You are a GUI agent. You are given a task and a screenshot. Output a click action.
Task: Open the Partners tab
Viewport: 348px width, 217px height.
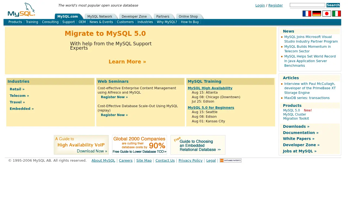click(x=163, y=17)
